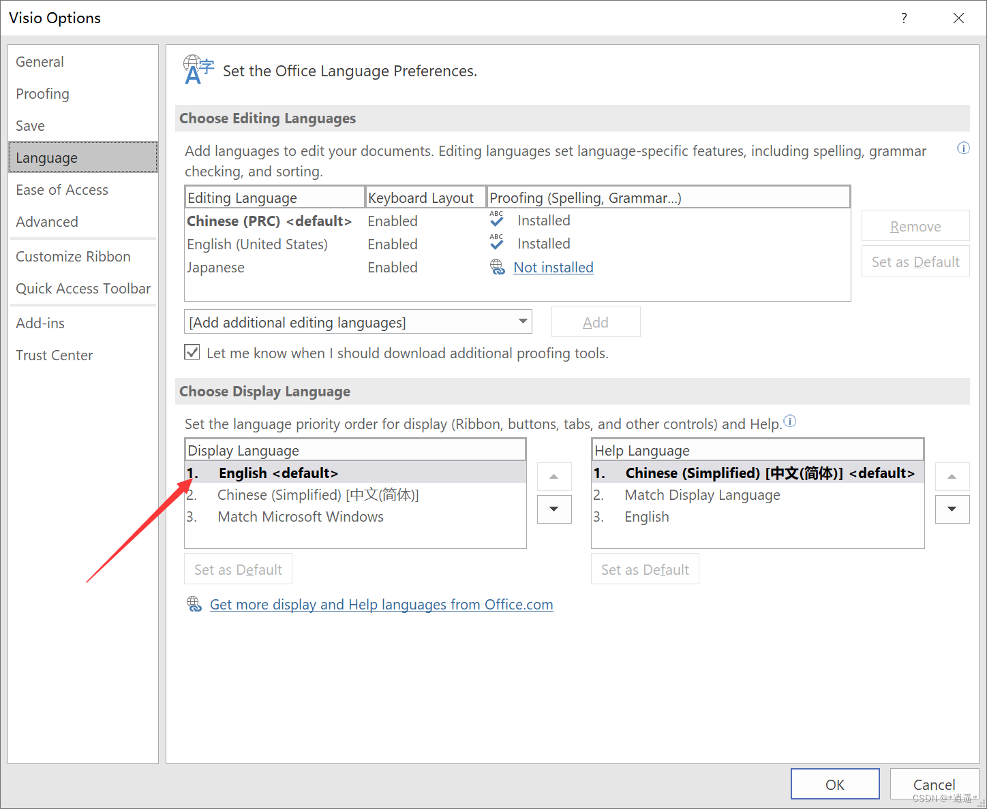Move display language down with the down arrow
This screenshot has height=809, width=987.
coord(554,509)
